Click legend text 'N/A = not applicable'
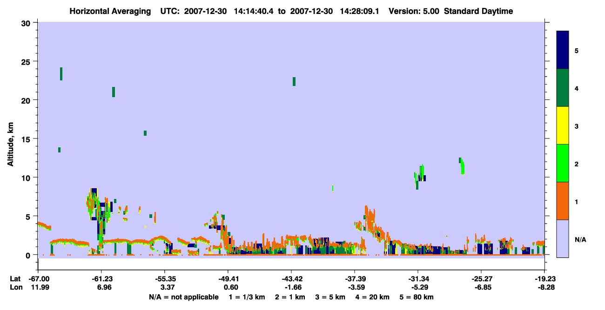605x310 pixels. 183,297
